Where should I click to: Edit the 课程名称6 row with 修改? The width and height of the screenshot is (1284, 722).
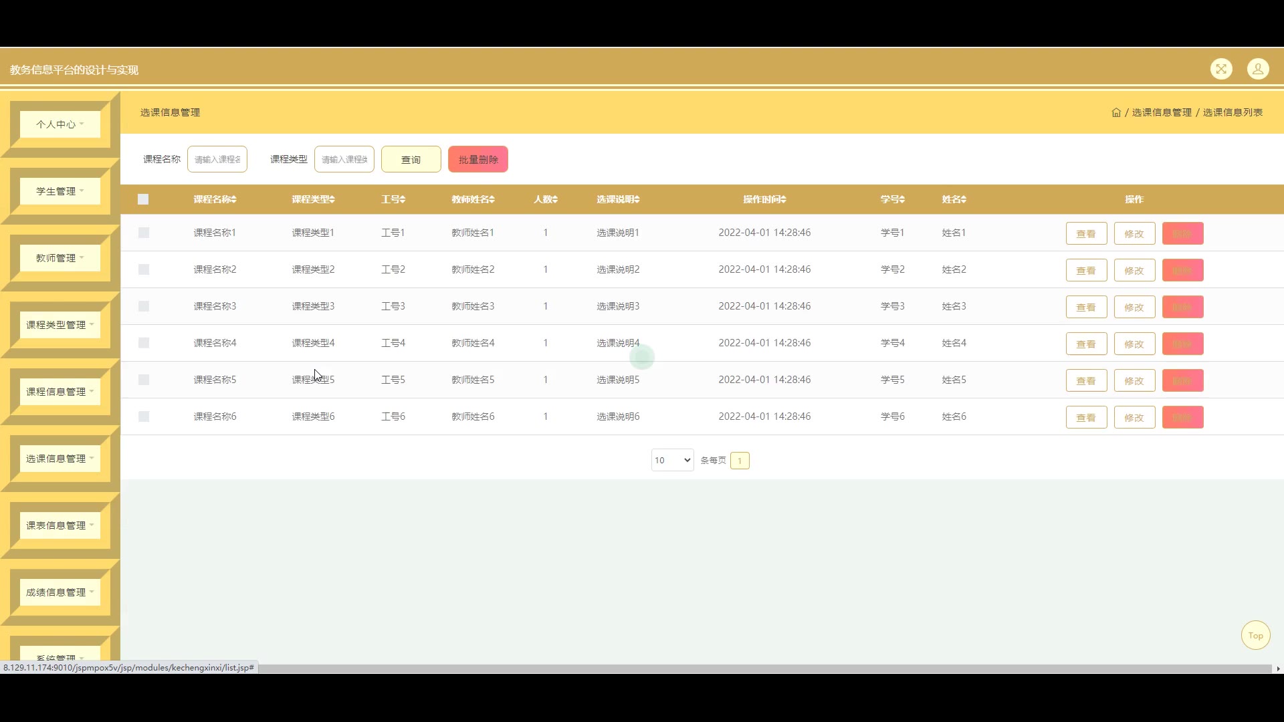(x=1134, y=417)
